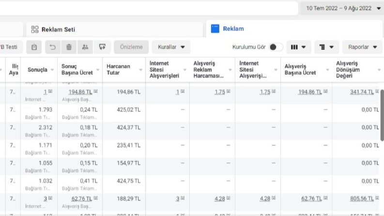The width and height of the screenshot is (384, 216).
Task: Click the blue Reklam tab icon
Action: (x=215, y=29)
